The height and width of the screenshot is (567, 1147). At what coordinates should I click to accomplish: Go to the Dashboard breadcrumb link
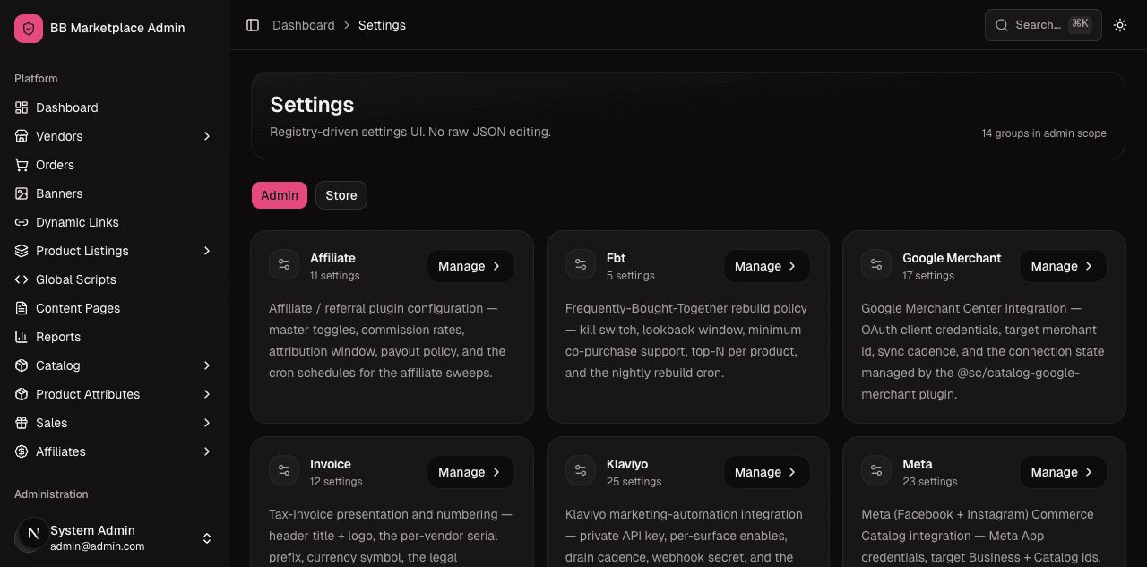click(304, 25)
